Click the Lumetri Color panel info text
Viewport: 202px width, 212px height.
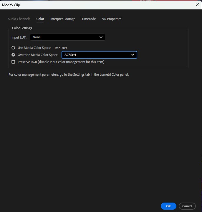(69, 74)
